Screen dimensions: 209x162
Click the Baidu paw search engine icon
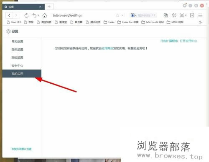133,15
